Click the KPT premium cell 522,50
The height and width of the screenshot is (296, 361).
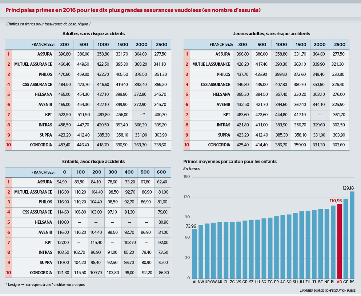click(64, 114)
